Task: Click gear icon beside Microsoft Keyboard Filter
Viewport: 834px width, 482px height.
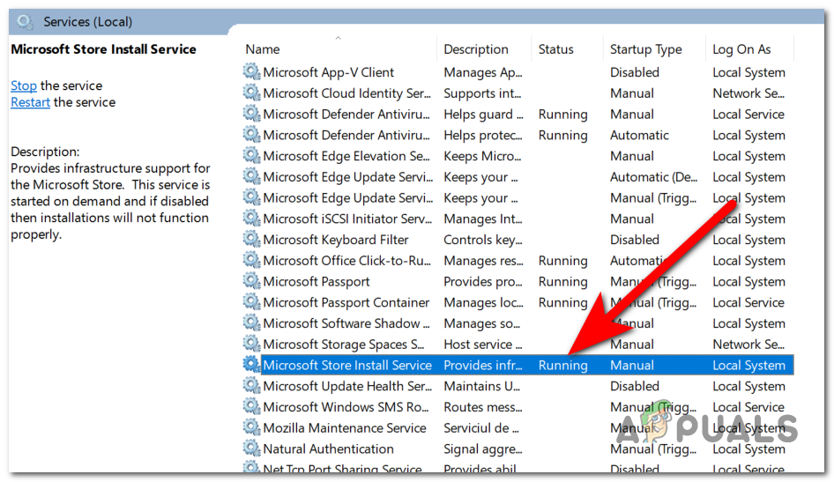Action: (x=252, y=240)
